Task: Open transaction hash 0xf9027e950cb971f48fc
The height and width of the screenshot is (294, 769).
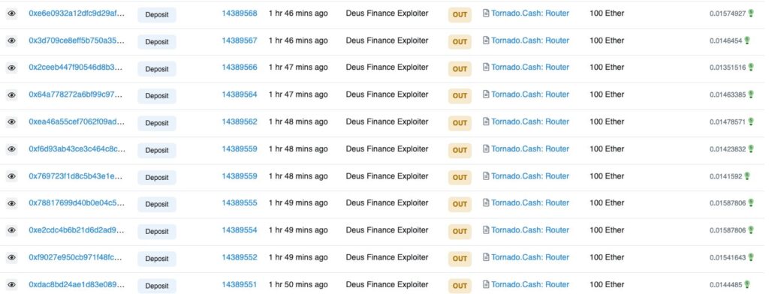Action: pos(75,257)
